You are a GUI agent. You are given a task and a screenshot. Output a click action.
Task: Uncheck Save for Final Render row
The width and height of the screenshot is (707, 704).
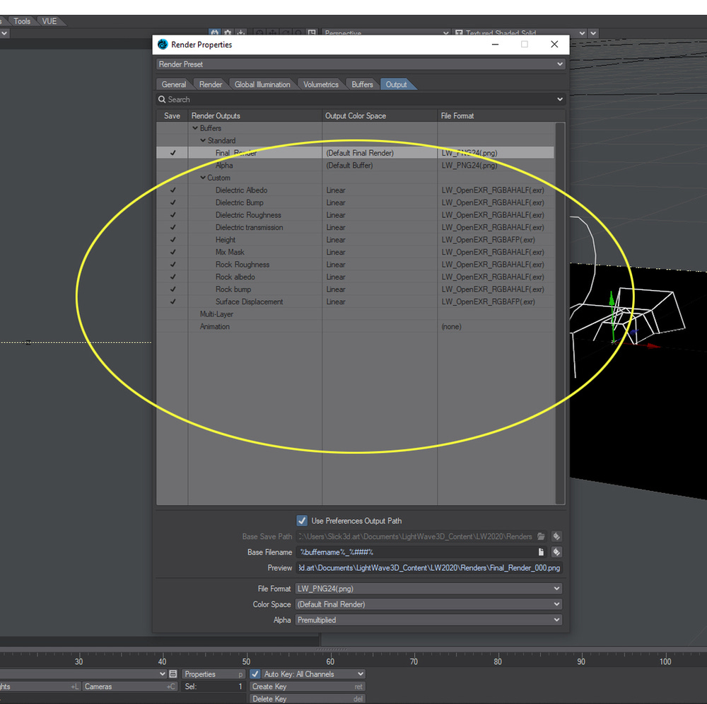[173, 153]
